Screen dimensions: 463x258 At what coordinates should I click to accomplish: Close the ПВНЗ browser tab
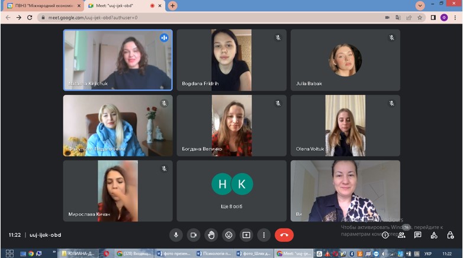pos(79,5)
